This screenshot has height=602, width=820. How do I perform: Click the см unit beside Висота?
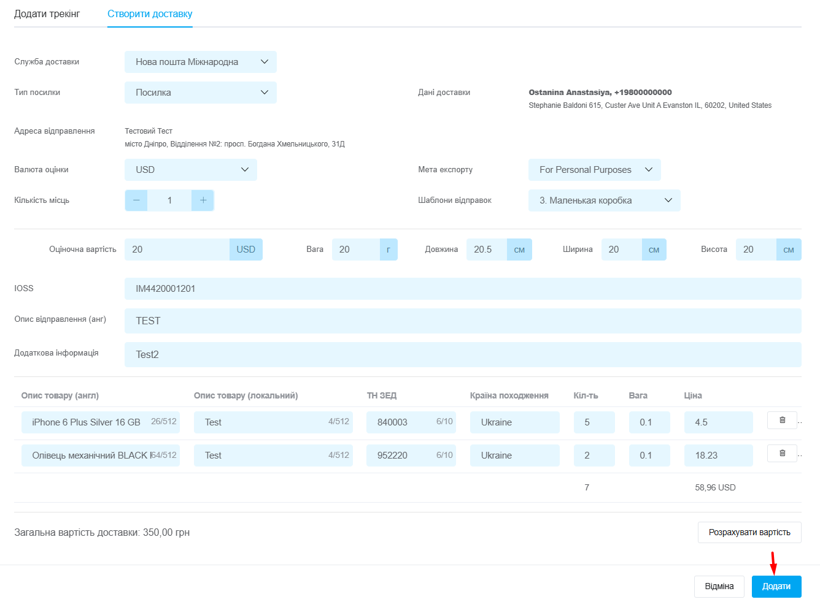point(789,250)
